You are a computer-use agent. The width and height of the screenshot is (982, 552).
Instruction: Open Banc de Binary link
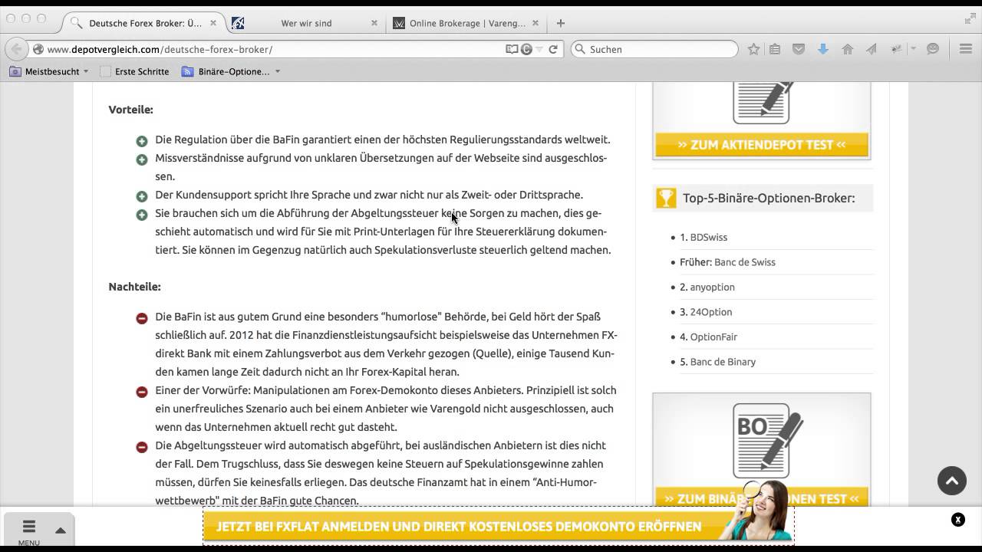tap(723, 362)
